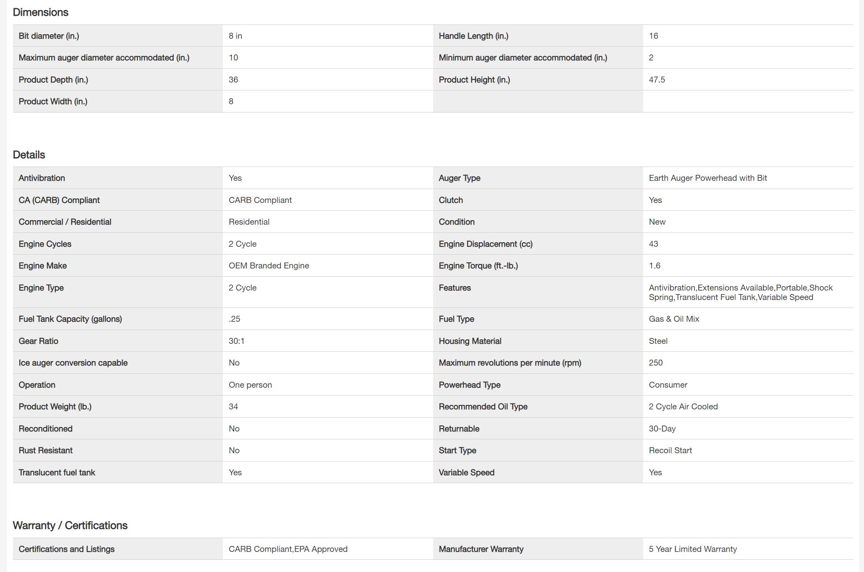Click the Gear Ratio value 30:1
The image size is (864, 572).
point(237,341)
